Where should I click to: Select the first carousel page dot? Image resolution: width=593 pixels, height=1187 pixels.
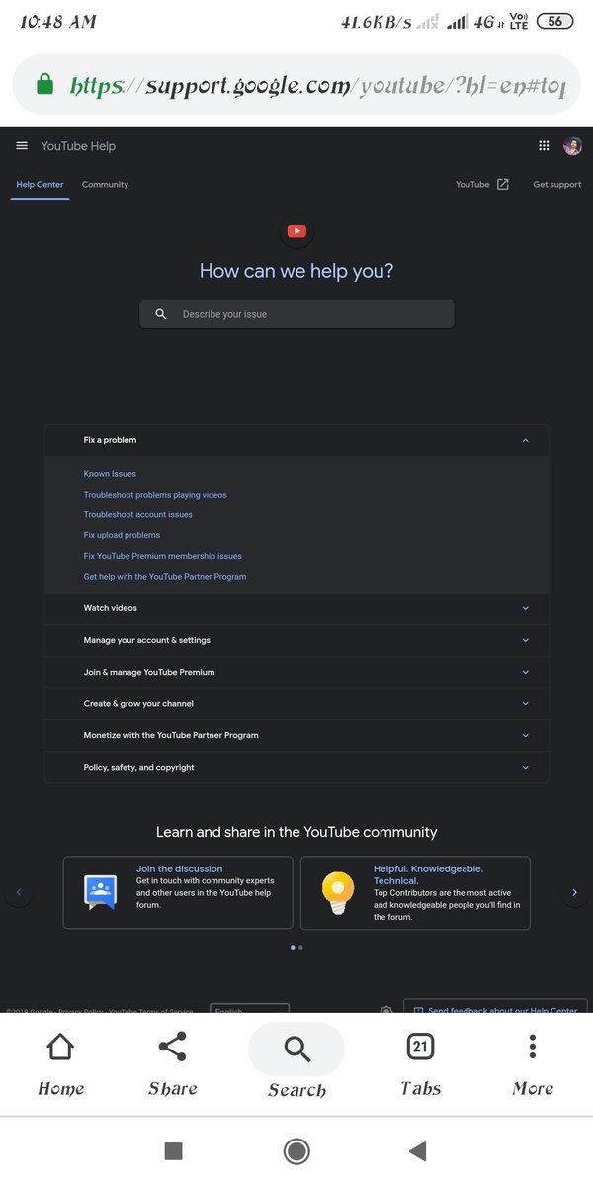pyautogui.click(x=293, y=947)
